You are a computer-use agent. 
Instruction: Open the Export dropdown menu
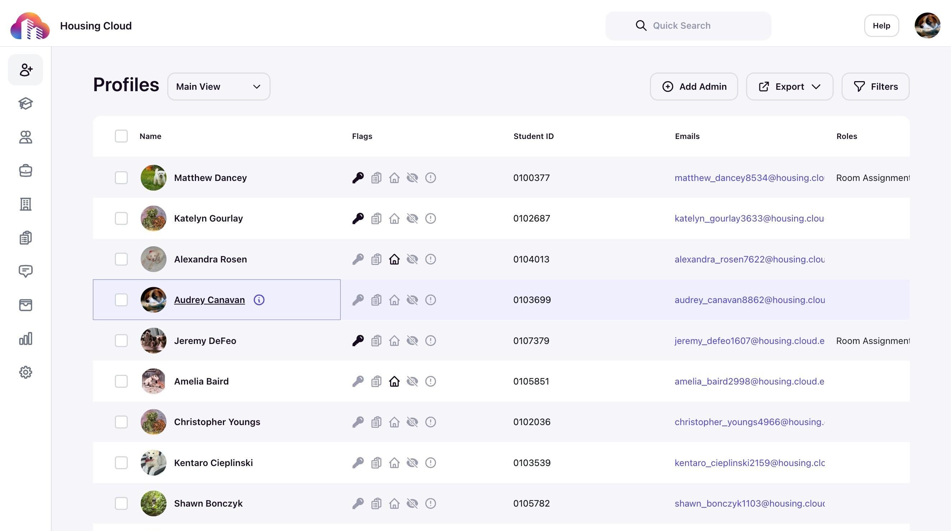click(789, 87)
